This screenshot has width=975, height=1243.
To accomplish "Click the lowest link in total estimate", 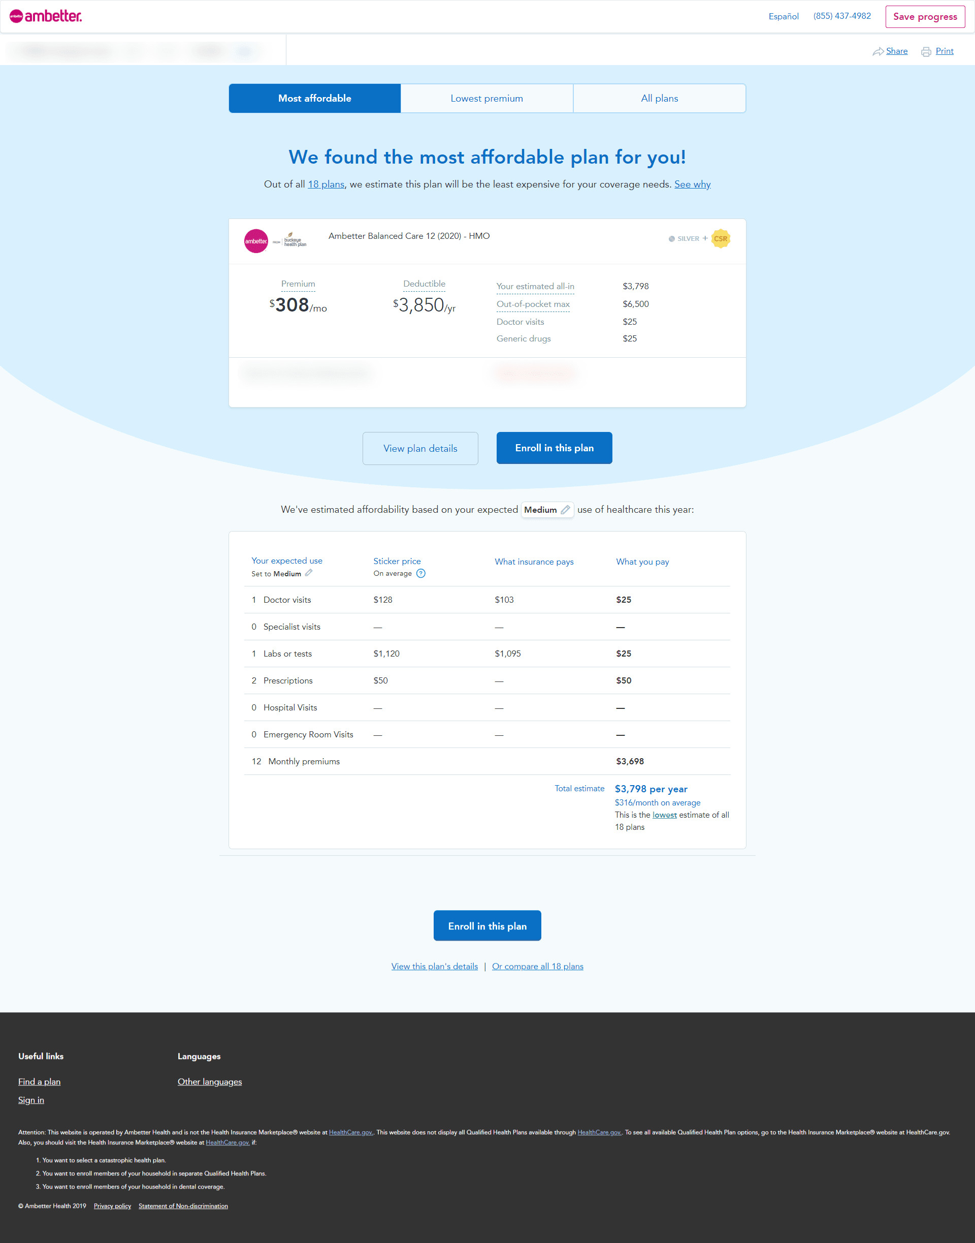I will 664,815.
